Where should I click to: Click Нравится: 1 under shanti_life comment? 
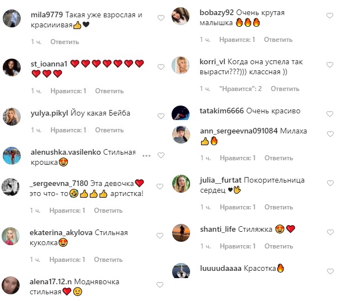click(x=238, y=246)
